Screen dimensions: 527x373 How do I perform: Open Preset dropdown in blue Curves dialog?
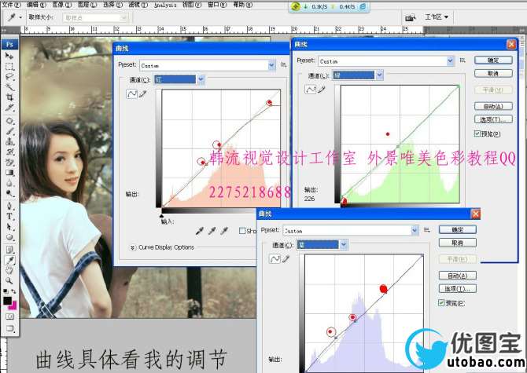point(415,230)
